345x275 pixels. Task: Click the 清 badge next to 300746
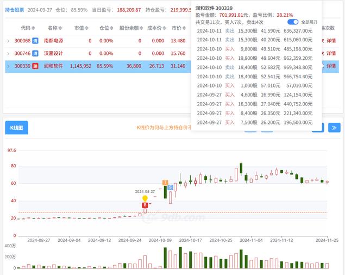pyautogui.click(x=35, y=53)
